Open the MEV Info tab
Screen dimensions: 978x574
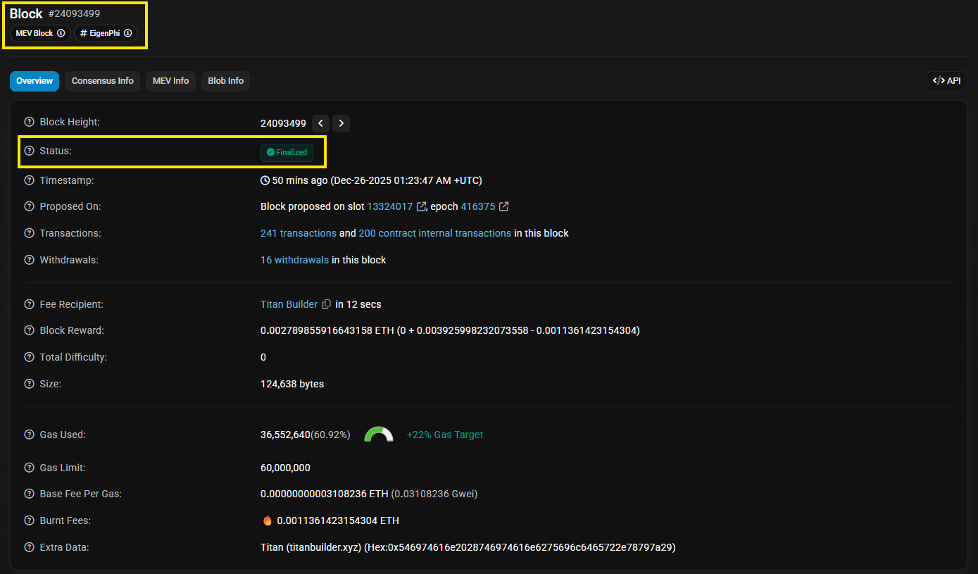(170, 80)
